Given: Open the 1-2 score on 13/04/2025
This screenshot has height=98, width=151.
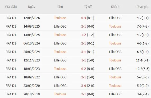Looking at the screenshot, I should click(84, 35).
